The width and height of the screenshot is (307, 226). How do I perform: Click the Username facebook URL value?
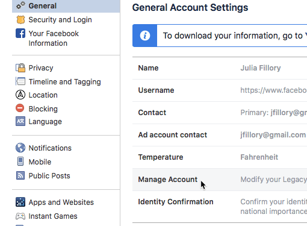274,90
